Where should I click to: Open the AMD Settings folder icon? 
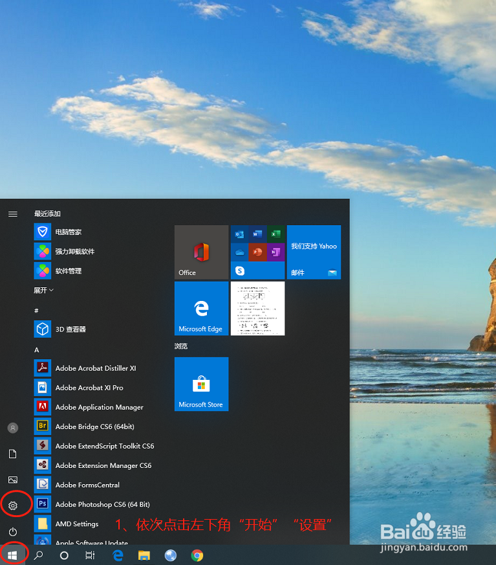43,524
